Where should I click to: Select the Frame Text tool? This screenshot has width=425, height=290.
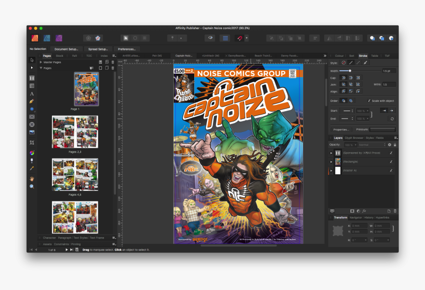32,78
